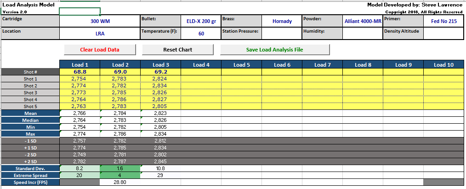Select the Load 1 column header
This screenshot has width=466, height=189.
(x=80, y=64)
